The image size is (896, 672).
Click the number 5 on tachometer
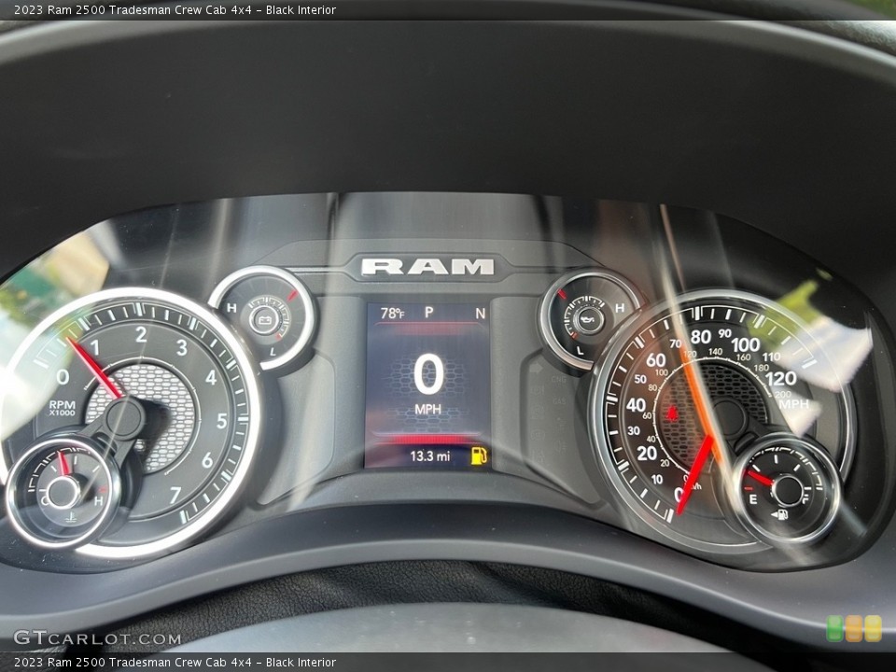pyautogui.click(x=222, y=421)
